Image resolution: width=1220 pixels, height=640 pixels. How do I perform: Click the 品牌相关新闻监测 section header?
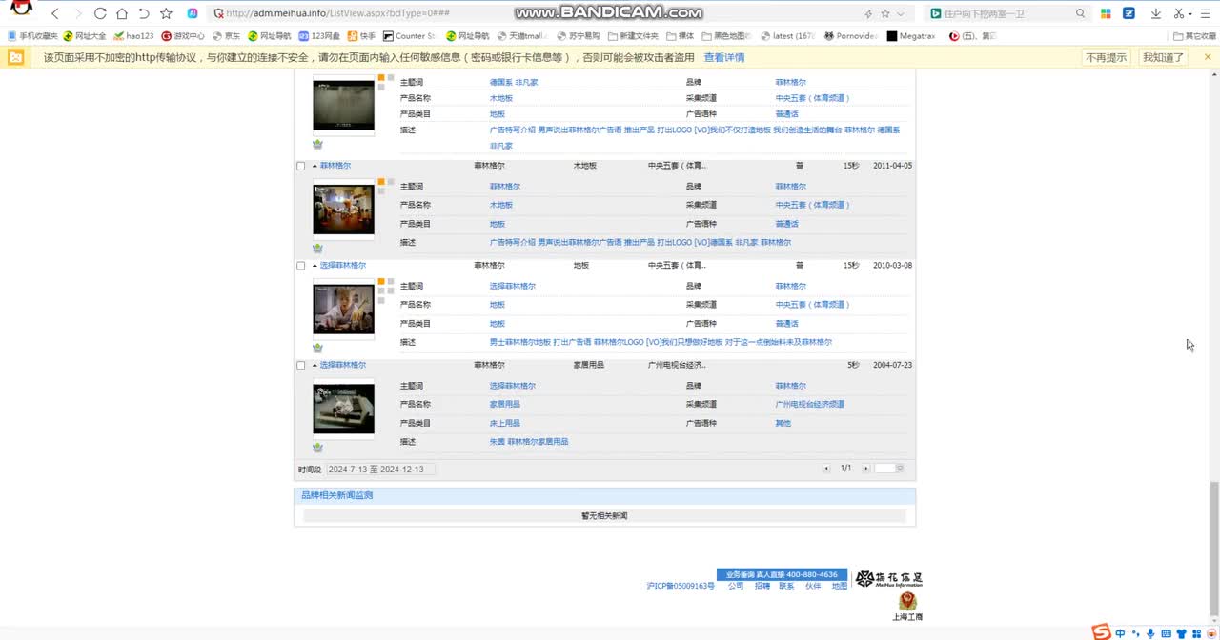coord(604,496)
